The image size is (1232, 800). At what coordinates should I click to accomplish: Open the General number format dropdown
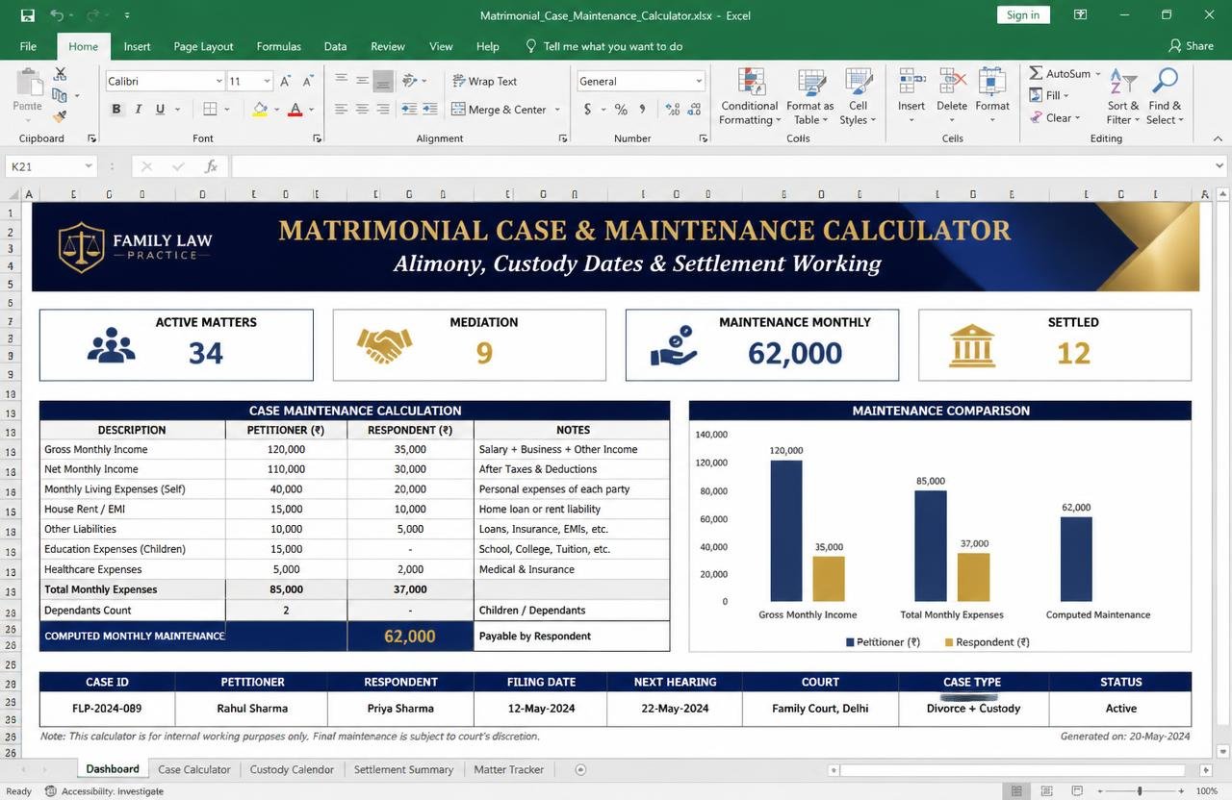(698, 82)
